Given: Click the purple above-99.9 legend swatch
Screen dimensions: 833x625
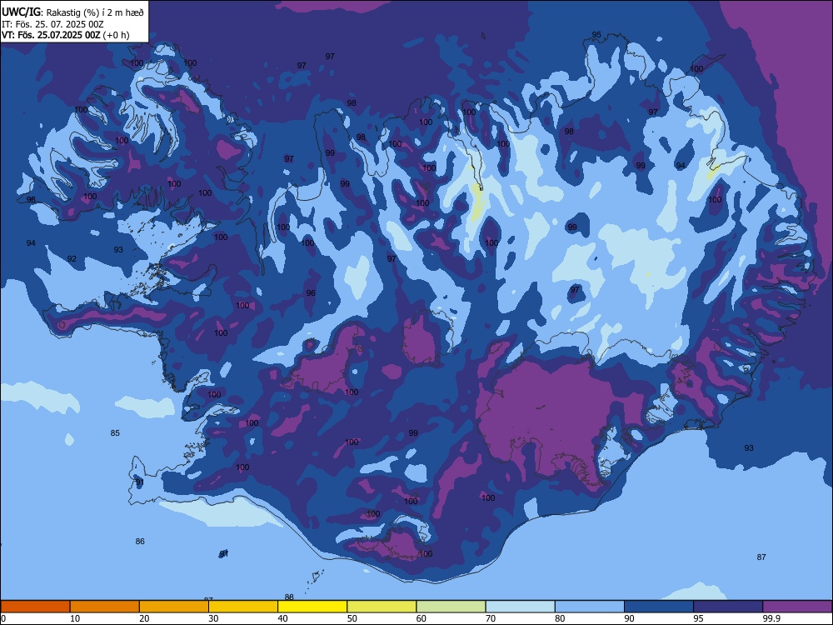Looking at the screenshot, I should (797, 607).
